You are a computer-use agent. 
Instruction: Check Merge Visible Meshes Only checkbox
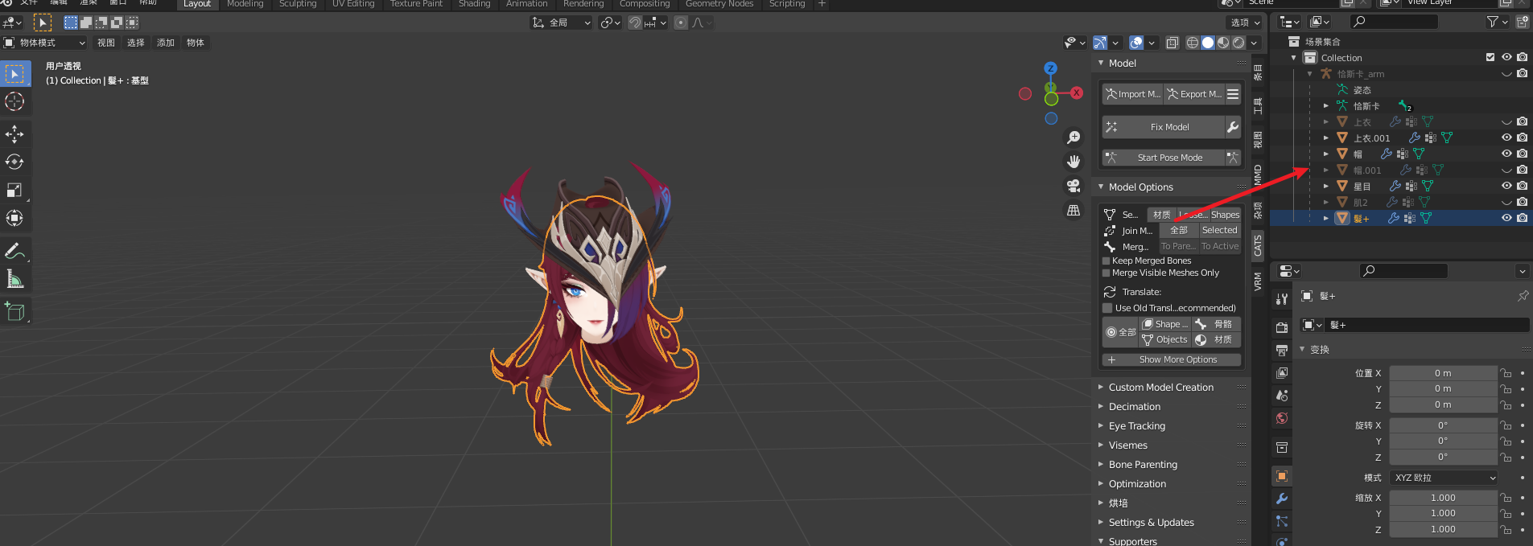(x=1106, y=273)
